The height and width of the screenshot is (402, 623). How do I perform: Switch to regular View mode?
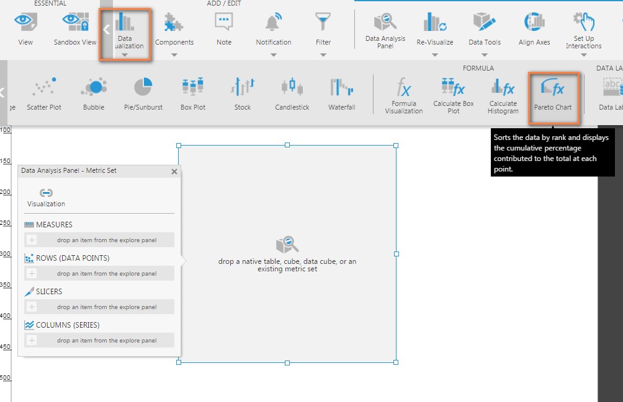[25, 28]
